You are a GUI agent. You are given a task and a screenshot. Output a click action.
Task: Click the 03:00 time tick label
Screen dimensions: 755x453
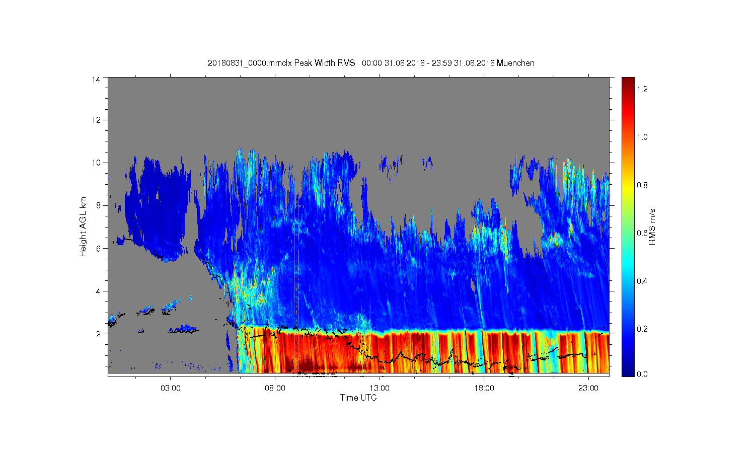click(x=171, y=388)
